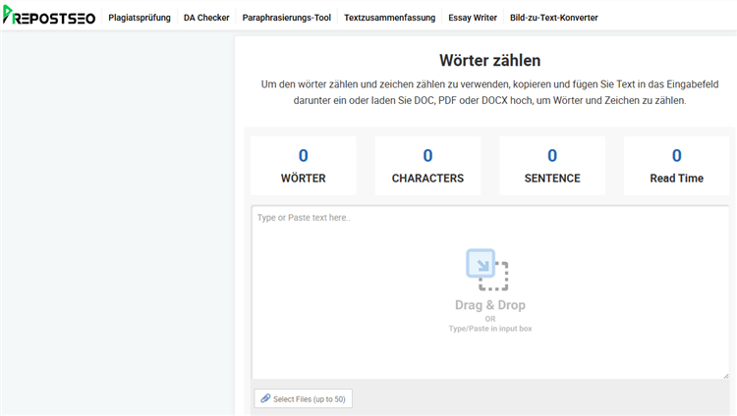The width and height of the screenshot is (737, 416).
Task: Click the RepostSEO logo
Action: [x=49, y=16]
